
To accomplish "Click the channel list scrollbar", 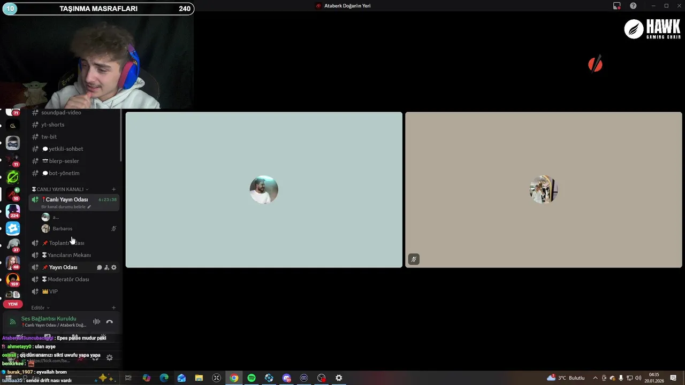I will tap(121, 135).
